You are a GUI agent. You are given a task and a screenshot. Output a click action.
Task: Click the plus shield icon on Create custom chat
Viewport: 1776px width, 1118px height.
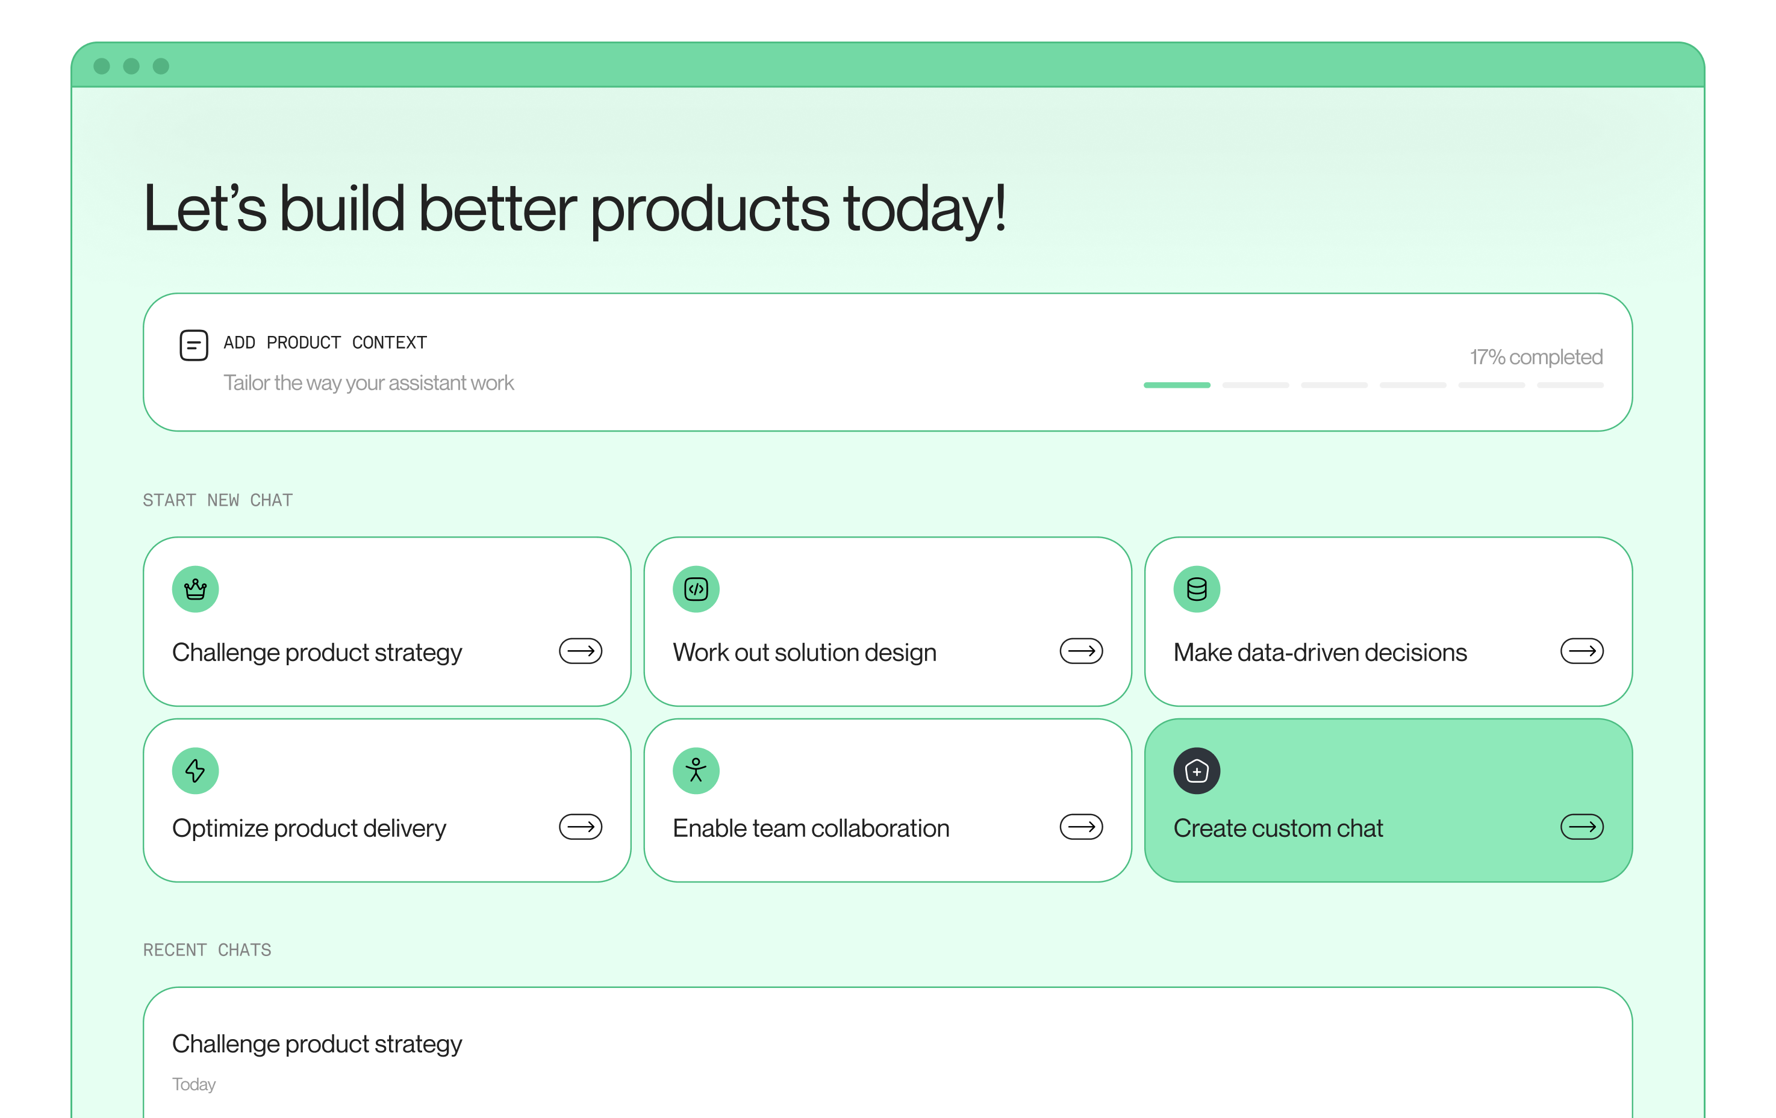[1197, 771]
